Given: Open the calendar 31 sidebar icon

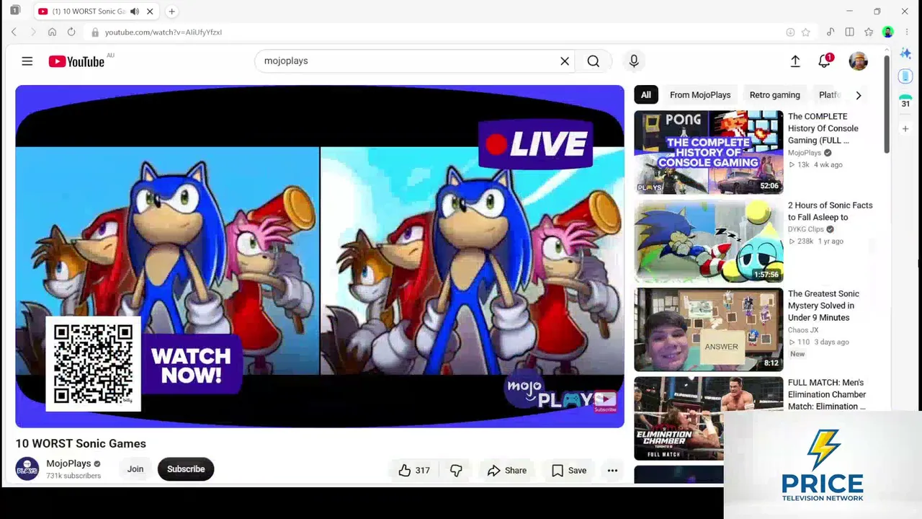Looking at the screenshot, I should [x=905, y=102].
